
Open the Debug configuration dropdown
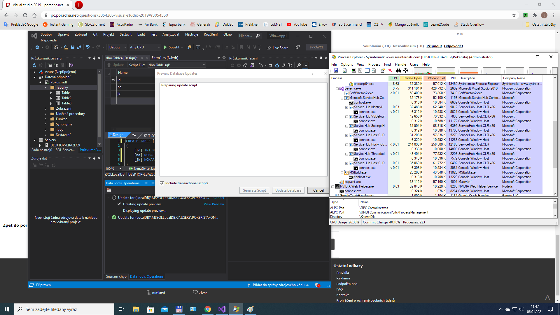pos(117,47)
